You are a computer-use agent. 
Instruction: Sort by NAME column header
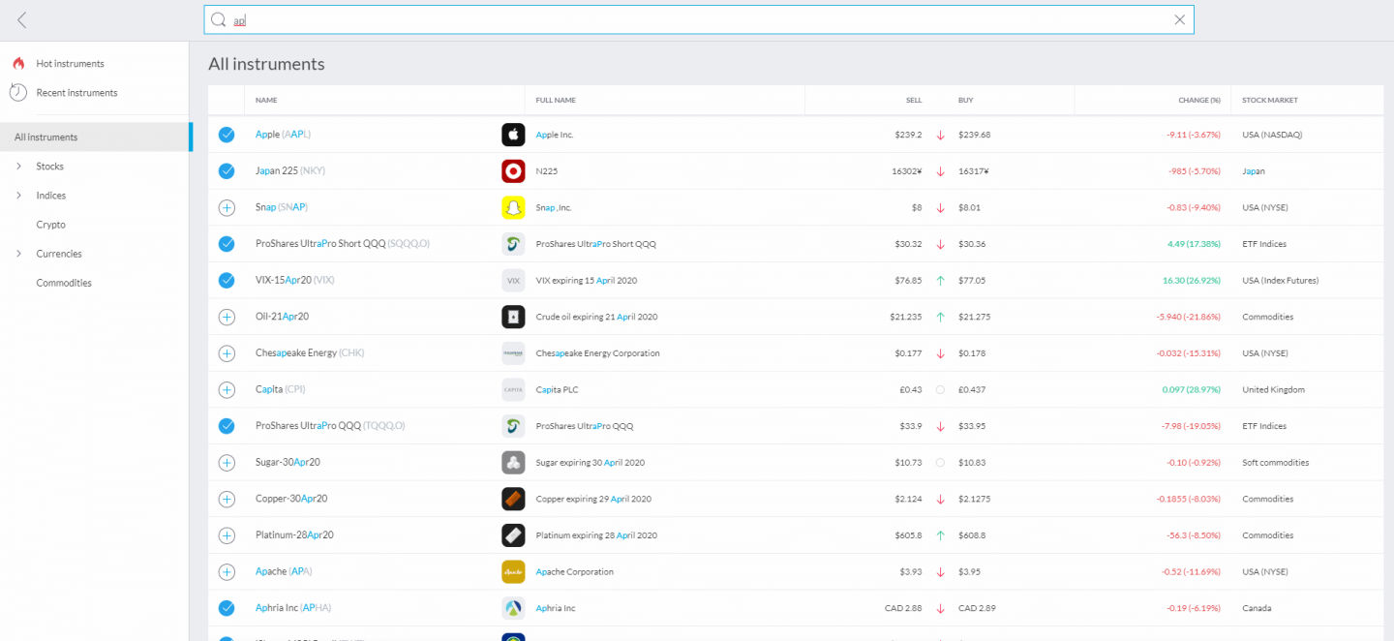pyautogui.click(x=266, y=100)
